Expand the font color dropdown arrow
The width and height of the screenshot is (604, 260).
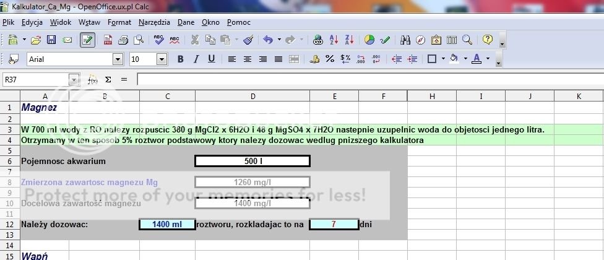click(488, 59)
